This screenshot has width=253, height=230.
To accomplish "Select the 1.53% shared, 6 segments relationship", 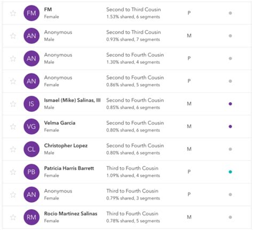I will coord(133,17).
